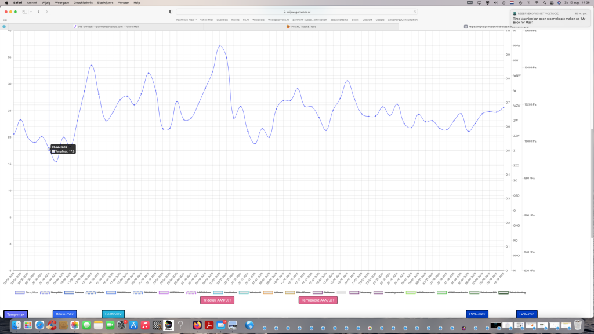Go back with the toolbar arrow
Viewport: 594px width, 334px height.
39,12
